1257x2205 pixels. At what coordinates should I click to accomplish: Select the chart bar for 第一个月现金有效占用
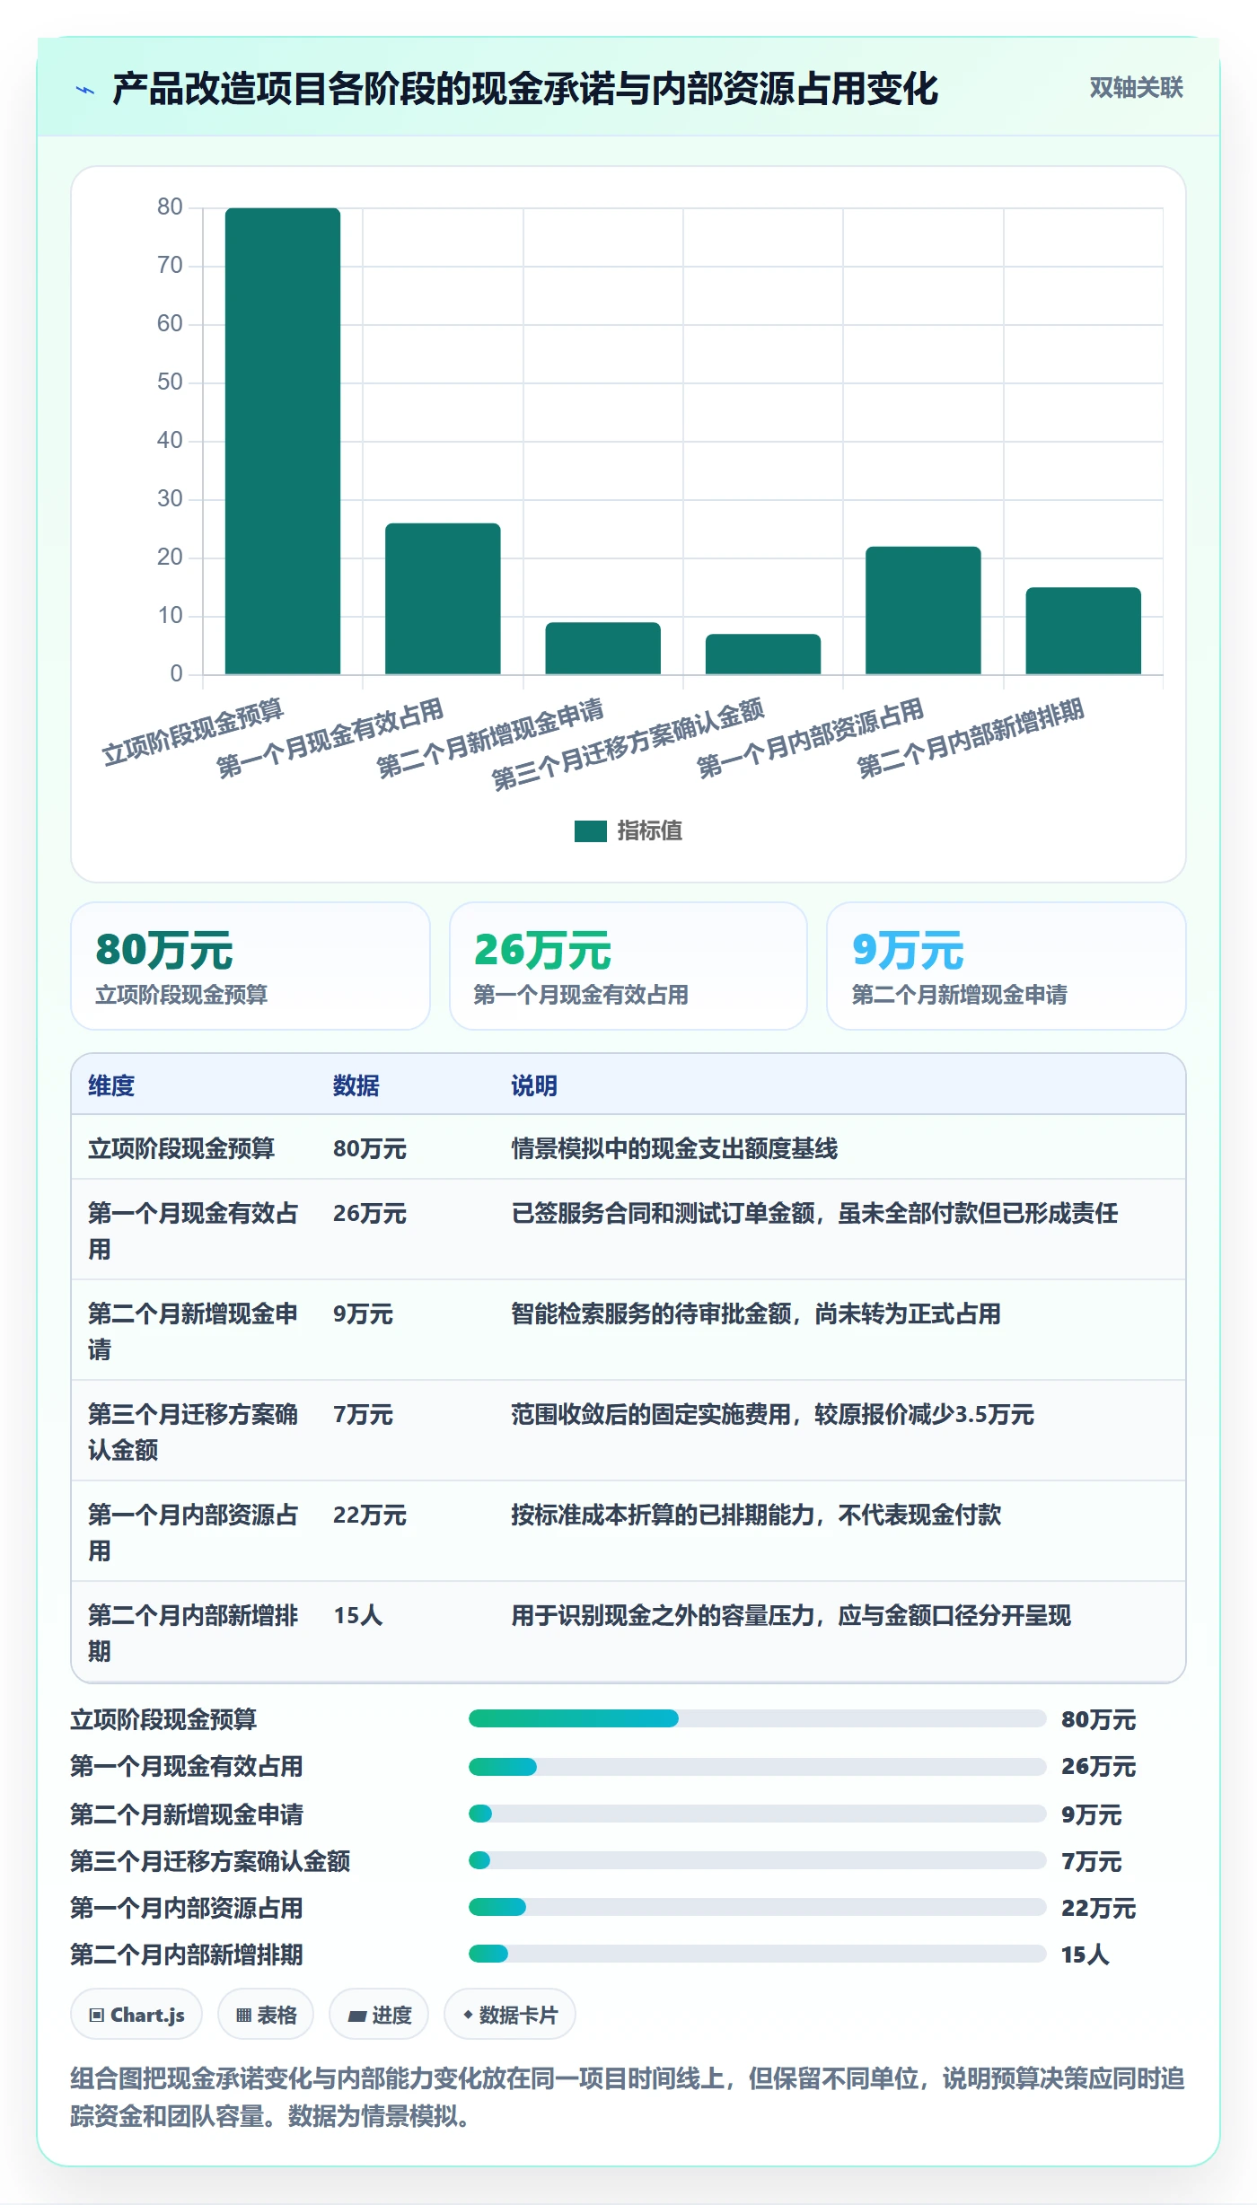tap(443, 599)
